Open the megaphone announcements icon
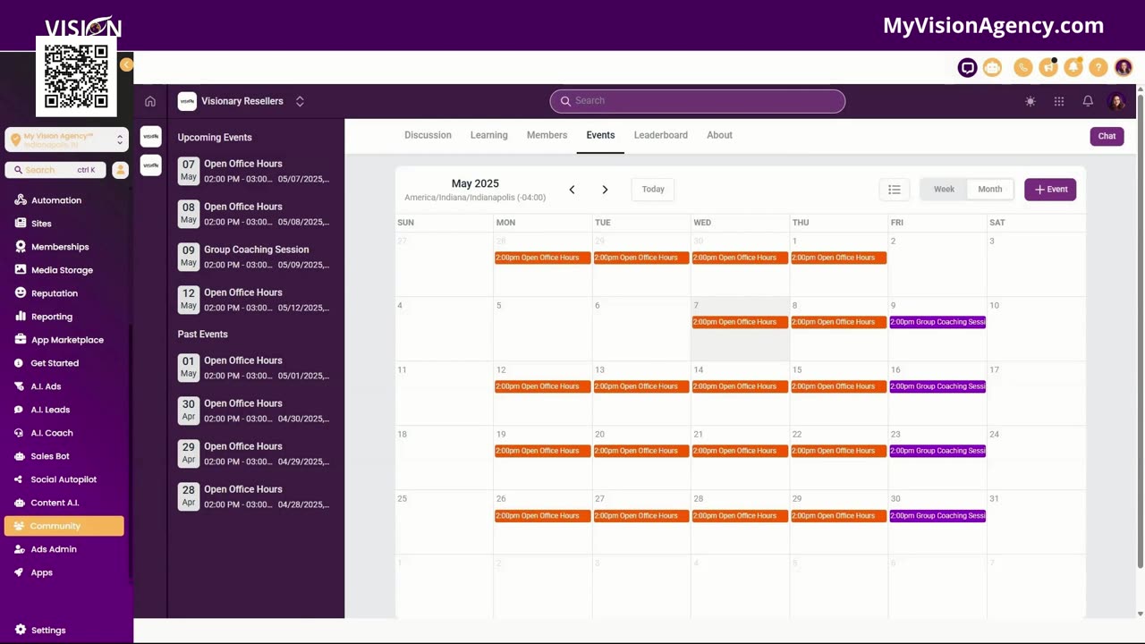 click(1048, 68)
